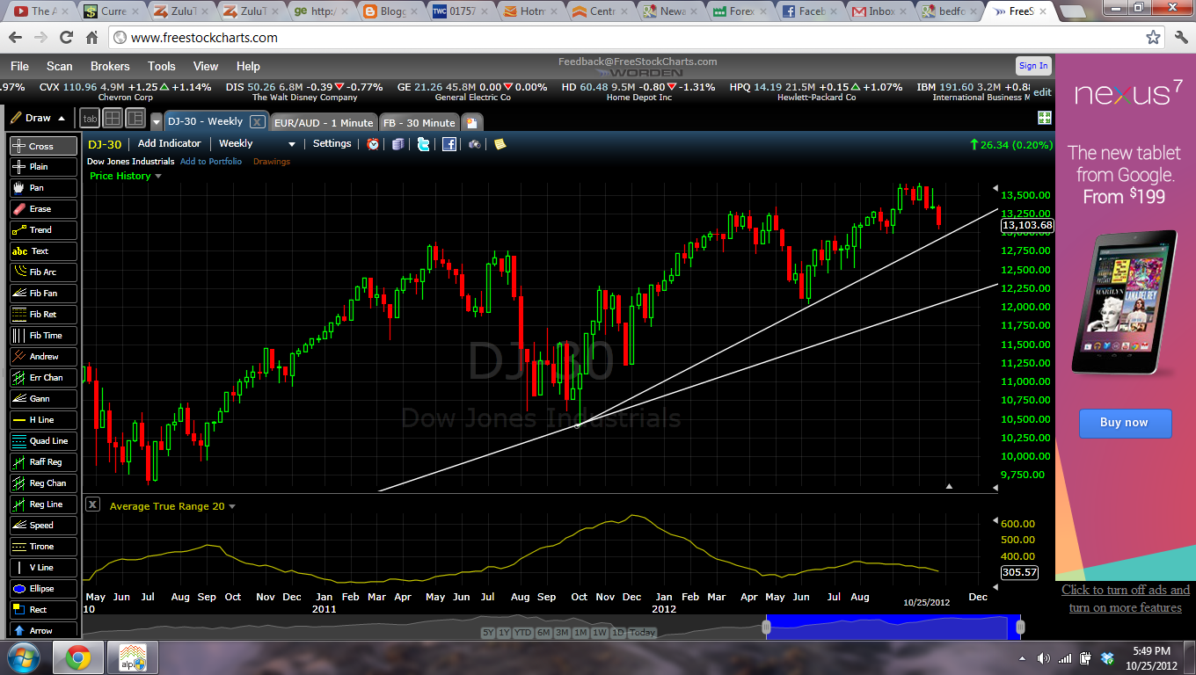Open the alarm clock alerts icon
The height and width of the screenshot is (675, 1196).
[x=373, y=144]
